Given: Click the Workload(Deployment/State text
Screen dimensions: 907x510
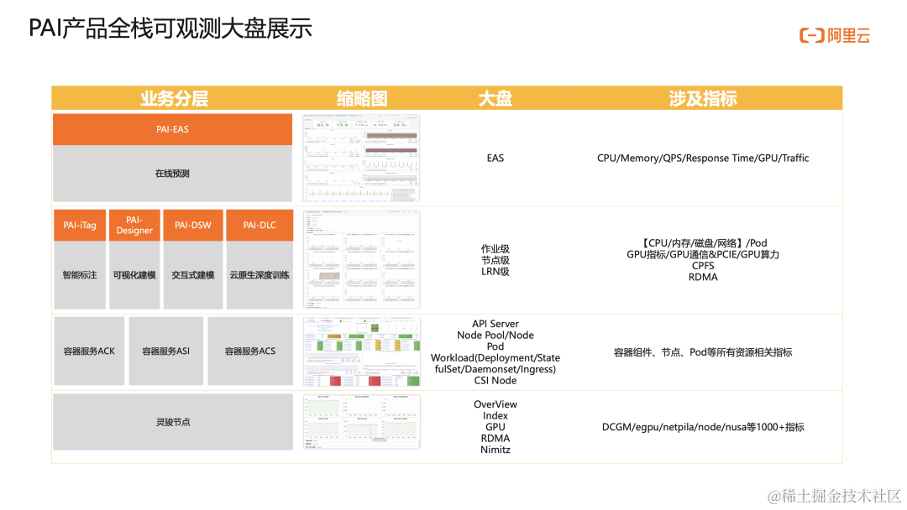Looking at the screenshot, I should click(495, 358).
